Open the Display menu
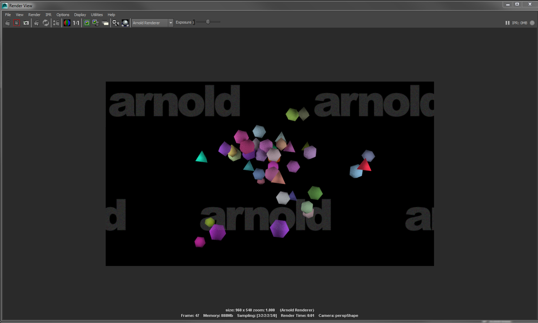Screen dimensions: 538x323 pos(80,15)
